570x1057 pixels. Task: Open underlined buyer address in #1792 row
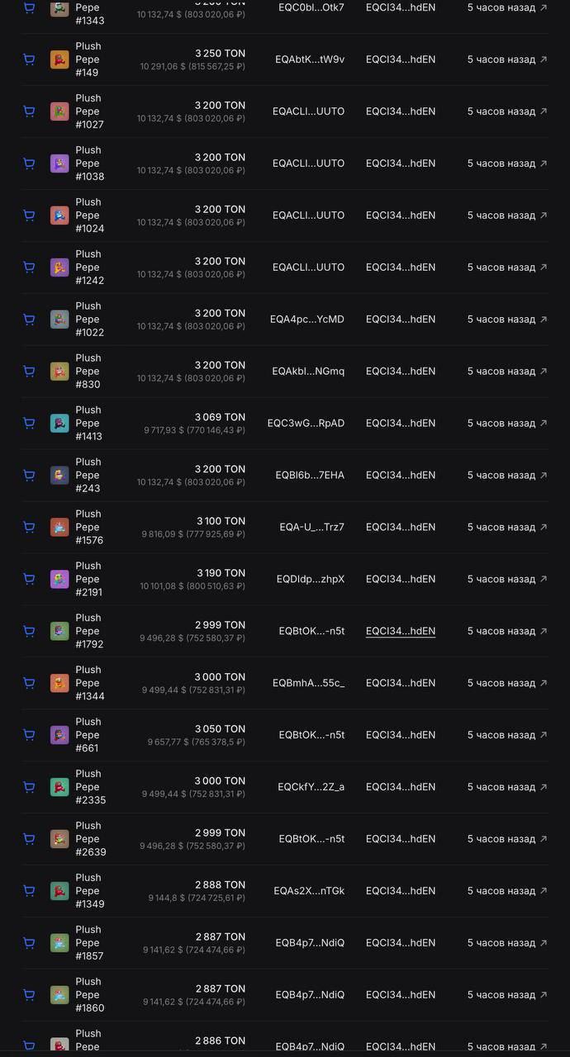coord(401,632)
